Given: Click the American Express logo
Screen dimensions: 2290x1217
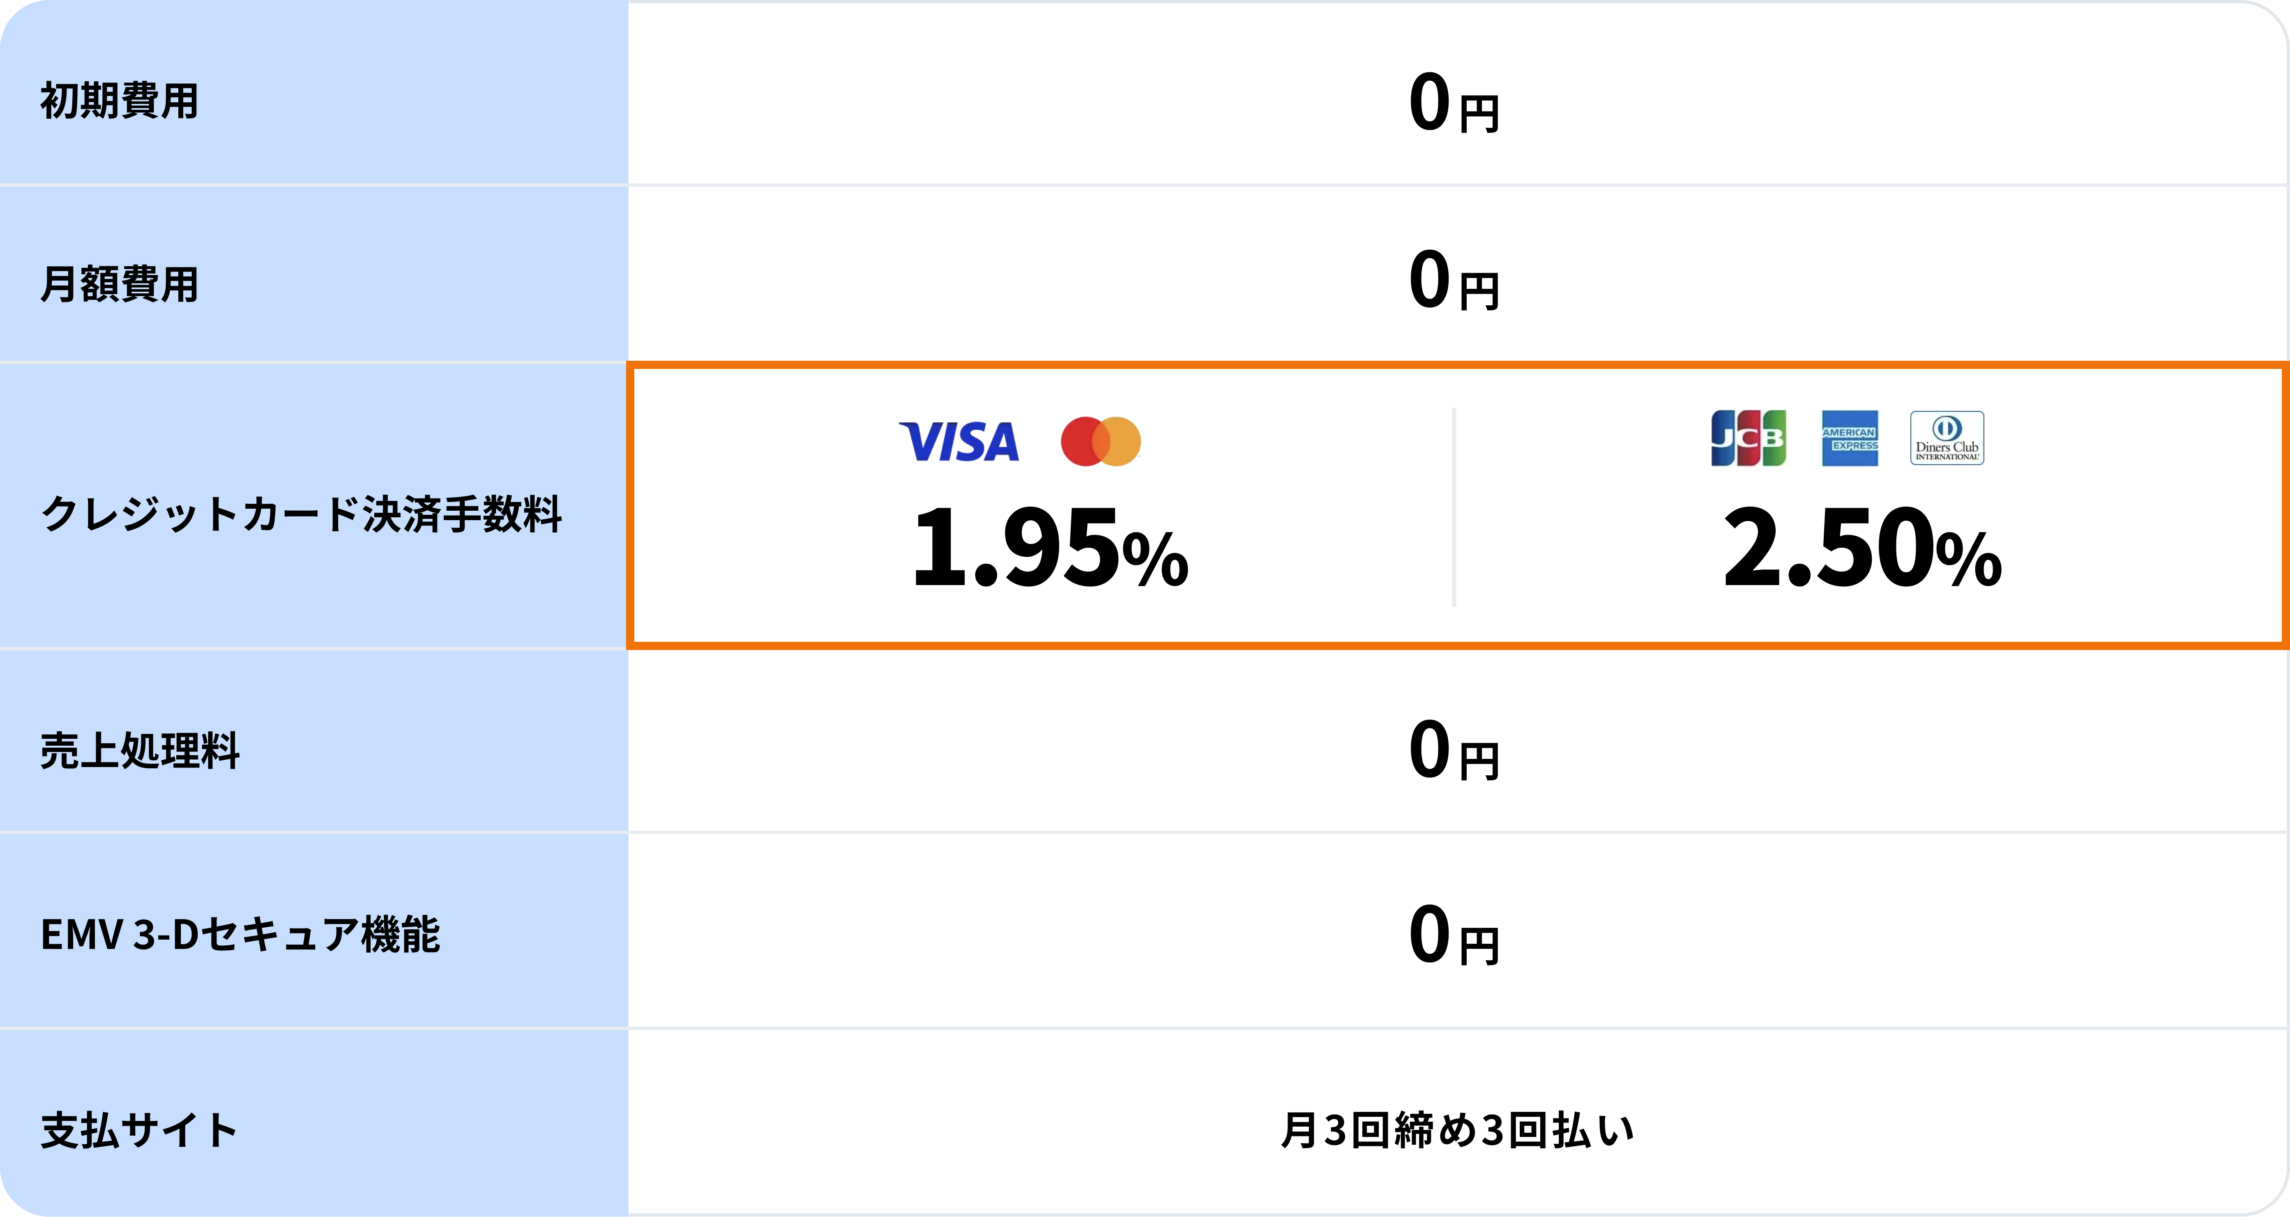Looking at the screenshot, I should tap(1850, 438).
